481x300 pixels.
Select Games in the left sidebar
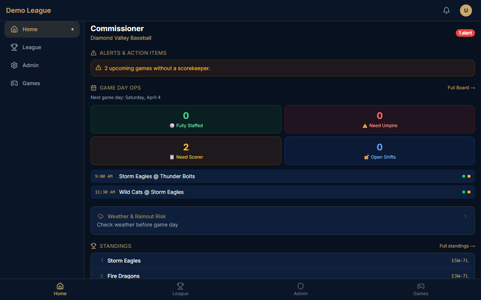(31, 83)
